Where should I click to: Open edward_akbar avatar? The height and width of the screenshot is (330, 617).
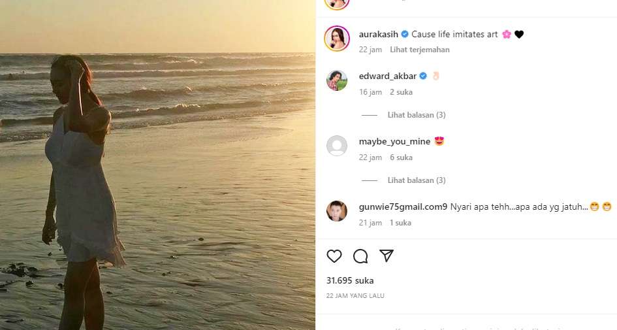pos(337,80)
